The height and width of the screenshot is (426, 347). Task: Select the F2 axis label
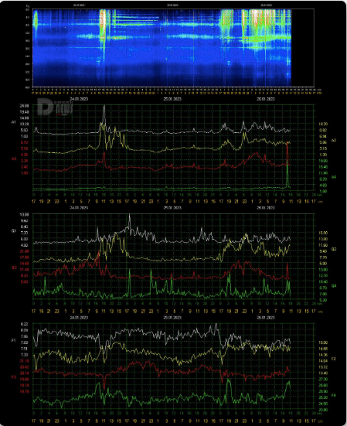pyautogui.click(x=334, y=359)
